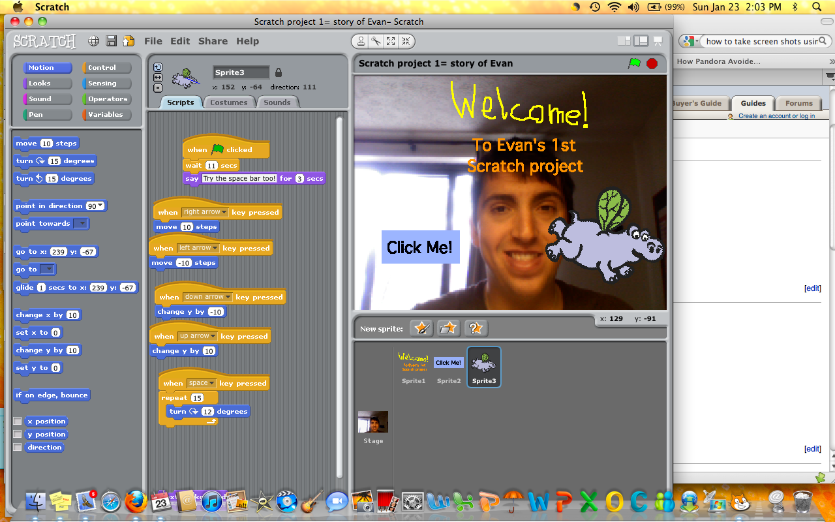
Task: Open the Create an account or log in link
Action: click(777, 115)
